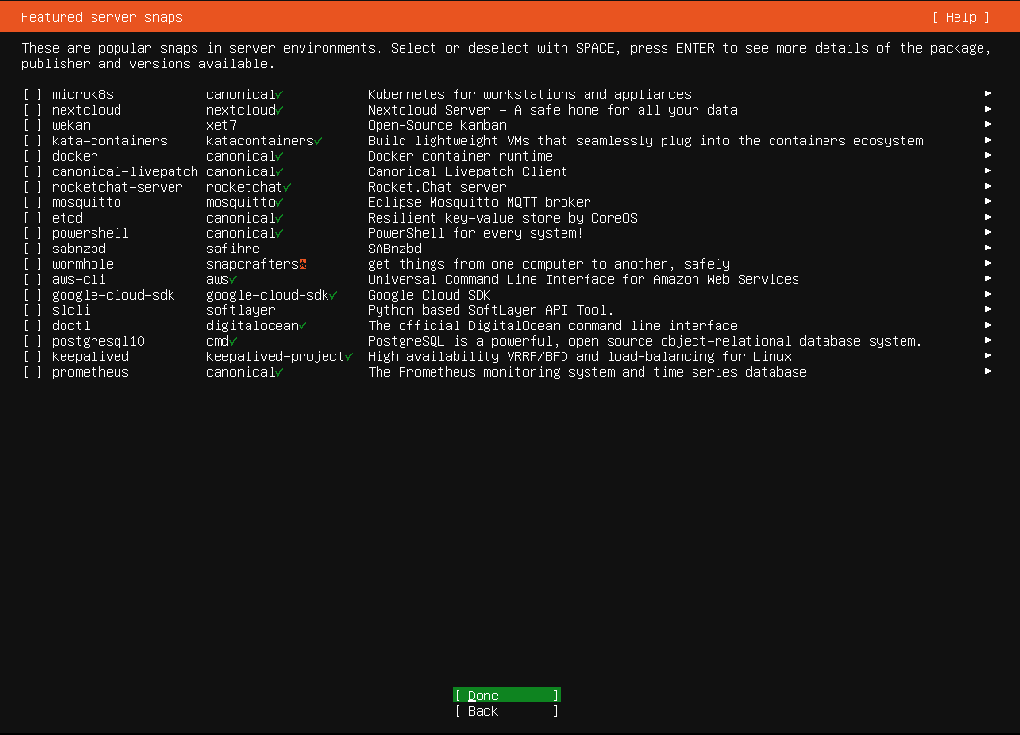Click 'Docker container runtime' description
The height and width of the screenshot is (735, 1020).
459,157
